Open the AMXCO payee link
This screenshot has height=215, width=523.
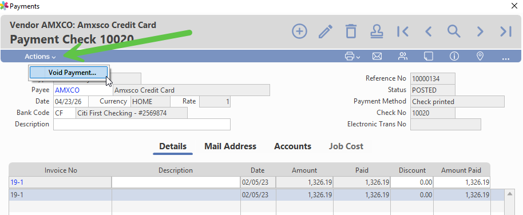click(68, 90)
